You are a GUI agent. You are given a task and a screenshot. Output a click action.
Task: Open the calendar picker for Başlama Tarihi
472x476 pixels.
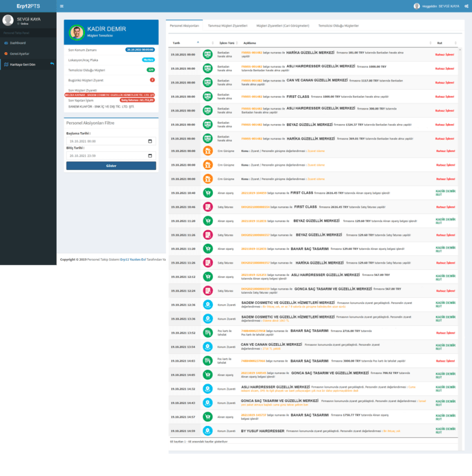(x=150, y=141)
